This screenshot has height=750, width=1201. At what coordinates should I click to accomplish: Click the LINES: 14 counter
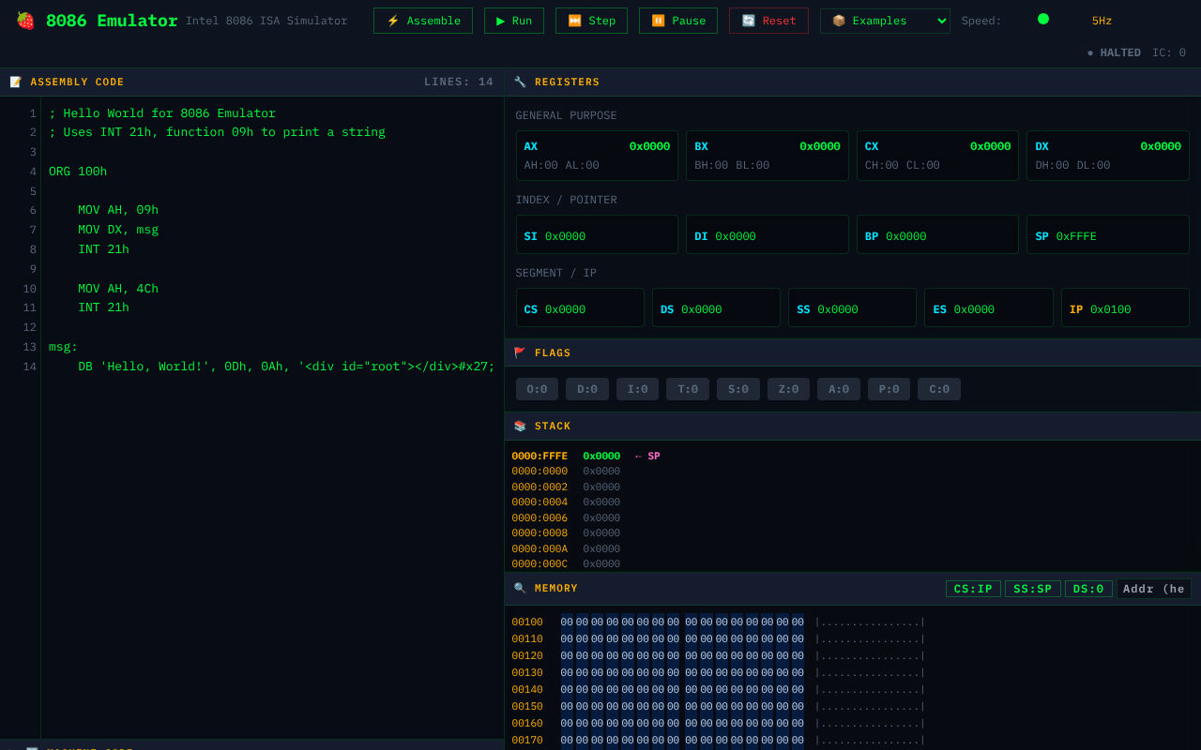(x=459, y=82)
